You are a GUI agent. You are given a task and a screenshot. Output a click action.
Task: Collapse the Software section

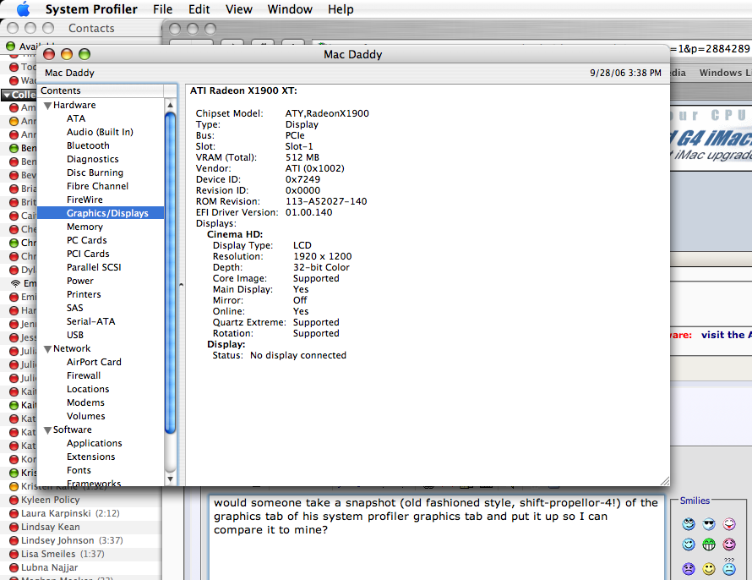point(47,430)
